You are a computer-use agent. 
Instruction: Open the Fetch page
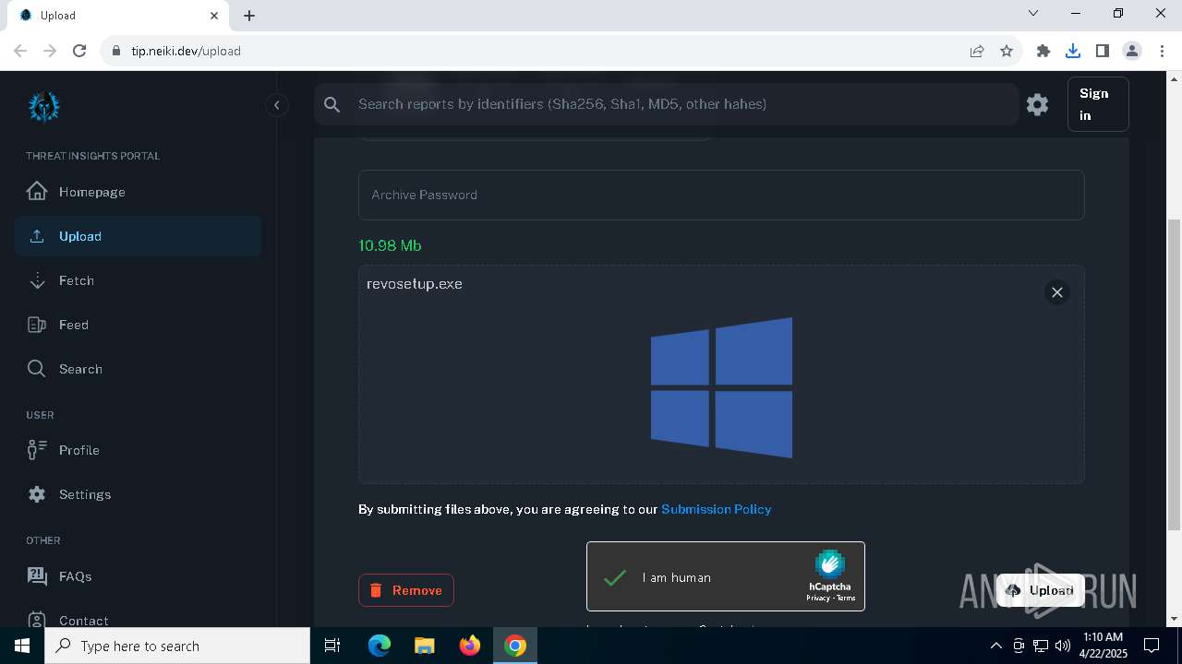coord(139,280)
